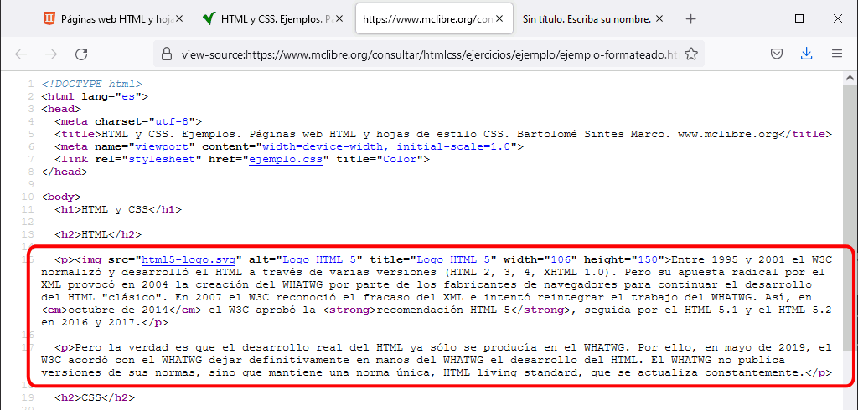The image size is (858, 410).
Task: Click the scrollbar up arrow
Action: pyautogui.click(x=848, y=77)
